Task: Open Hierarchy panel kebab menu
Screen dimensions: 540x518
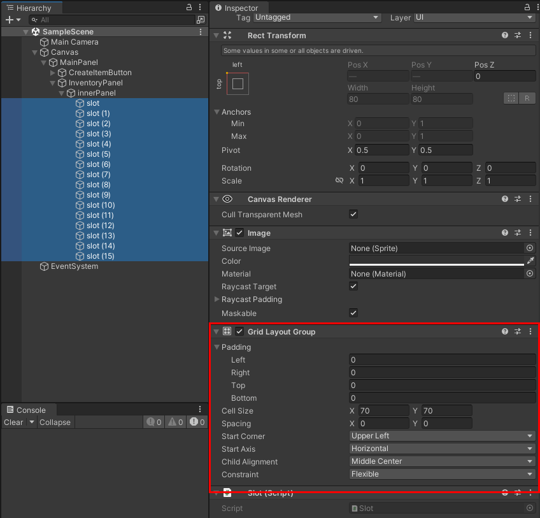Action: pos(200,7)
